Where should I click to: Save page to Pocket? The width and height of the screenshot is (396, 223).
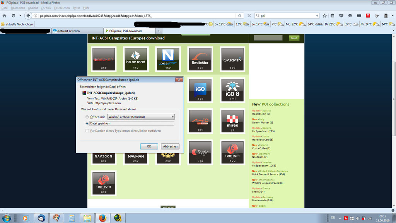click(x=341, y=15)
